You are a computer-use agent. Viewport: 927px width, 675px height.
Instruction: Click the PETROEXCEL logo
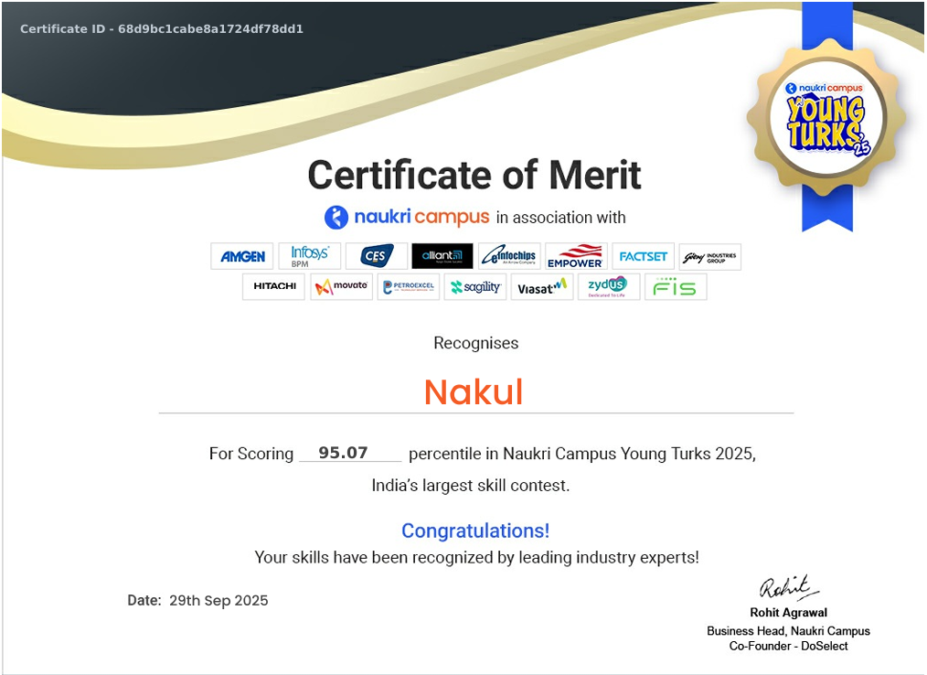pyautogui.click(x=408, y=286)
